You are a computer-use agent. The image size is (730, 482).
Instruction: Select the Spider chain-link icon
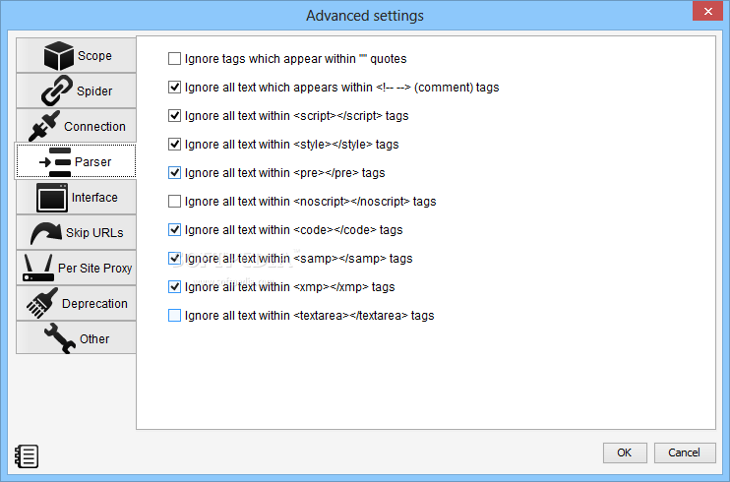pos(57,90)
